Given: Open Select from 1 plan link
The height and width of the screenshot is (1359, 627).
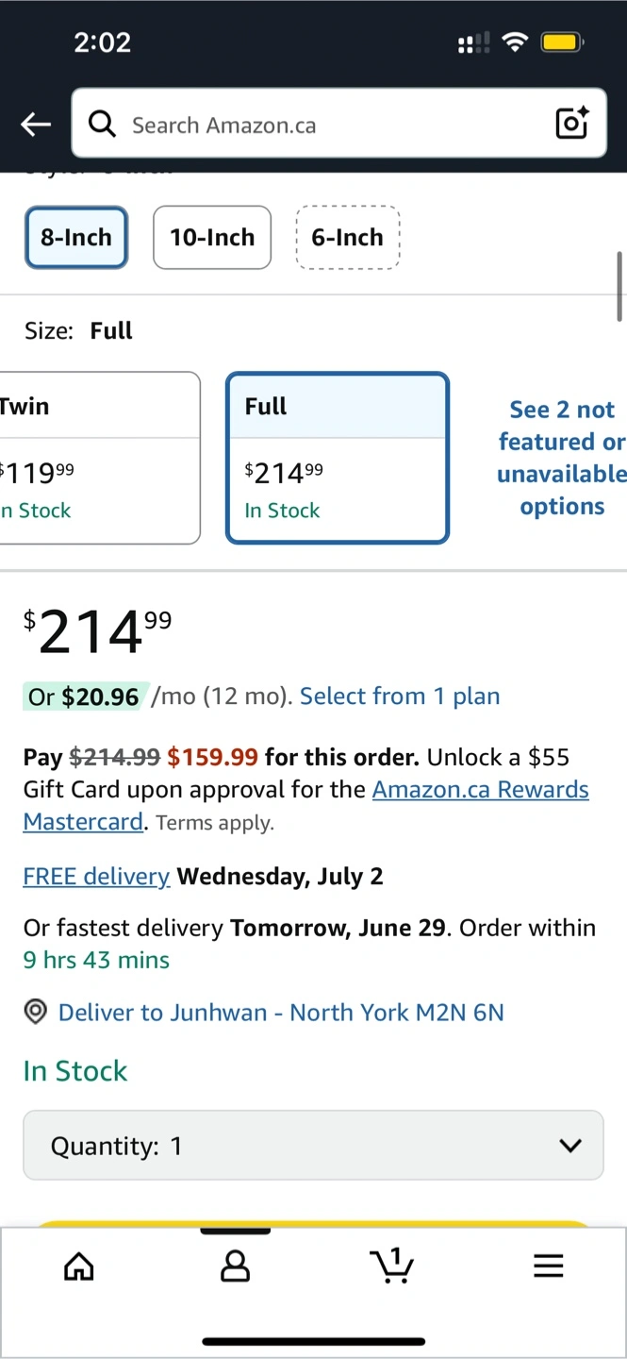Looking at the screenshot, I should click(400, 696).
